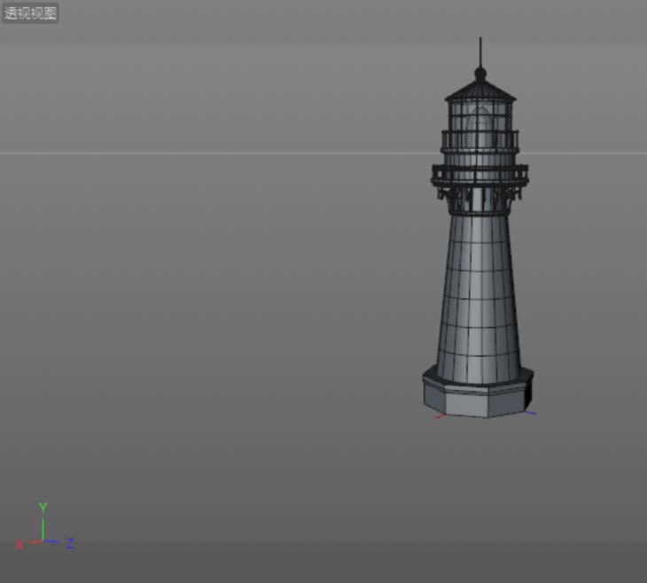This screenshot has height=583, width=647.
Task: Select the finial ball on the lighthouse roof
Action: tap(480, 71)
